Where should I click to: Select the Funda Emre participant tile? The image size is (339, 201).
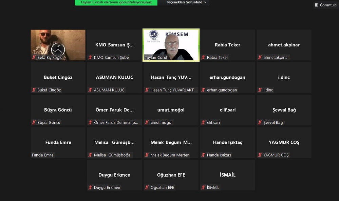coord(58,142)
